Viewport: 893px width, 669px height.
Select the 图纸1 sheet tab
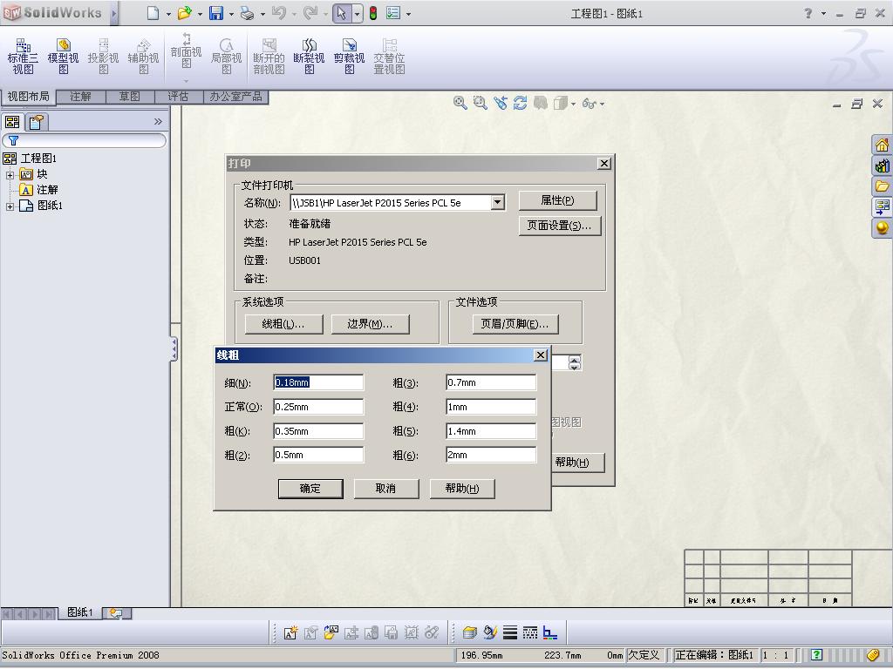pyautogui.click(x=79, y=612)
